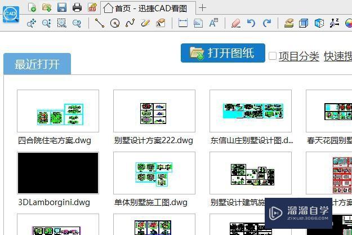Open the 春天花园别墅 thumbnail

click(x=329, y=111)
